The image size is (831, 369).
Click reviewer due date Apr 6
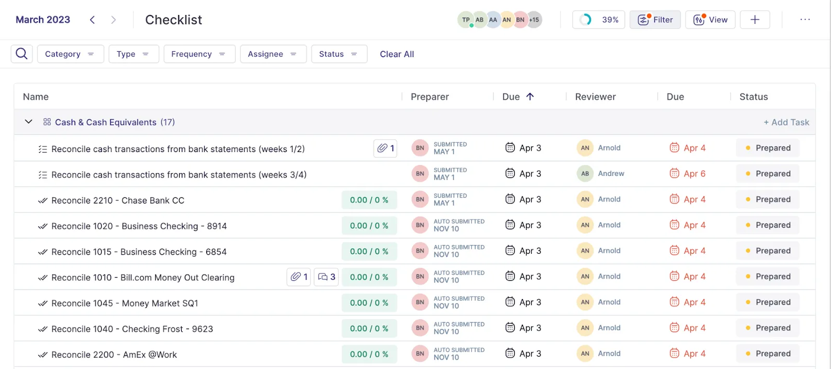(694, 174)
